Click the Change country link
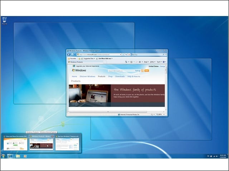This screenshot has width=229, height=171. click(162, 66)
